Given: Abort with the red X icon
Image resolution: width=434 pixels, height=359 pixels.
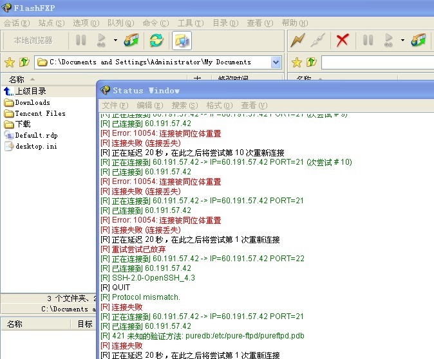Looking at the screenshot, I should click(343, 40).
